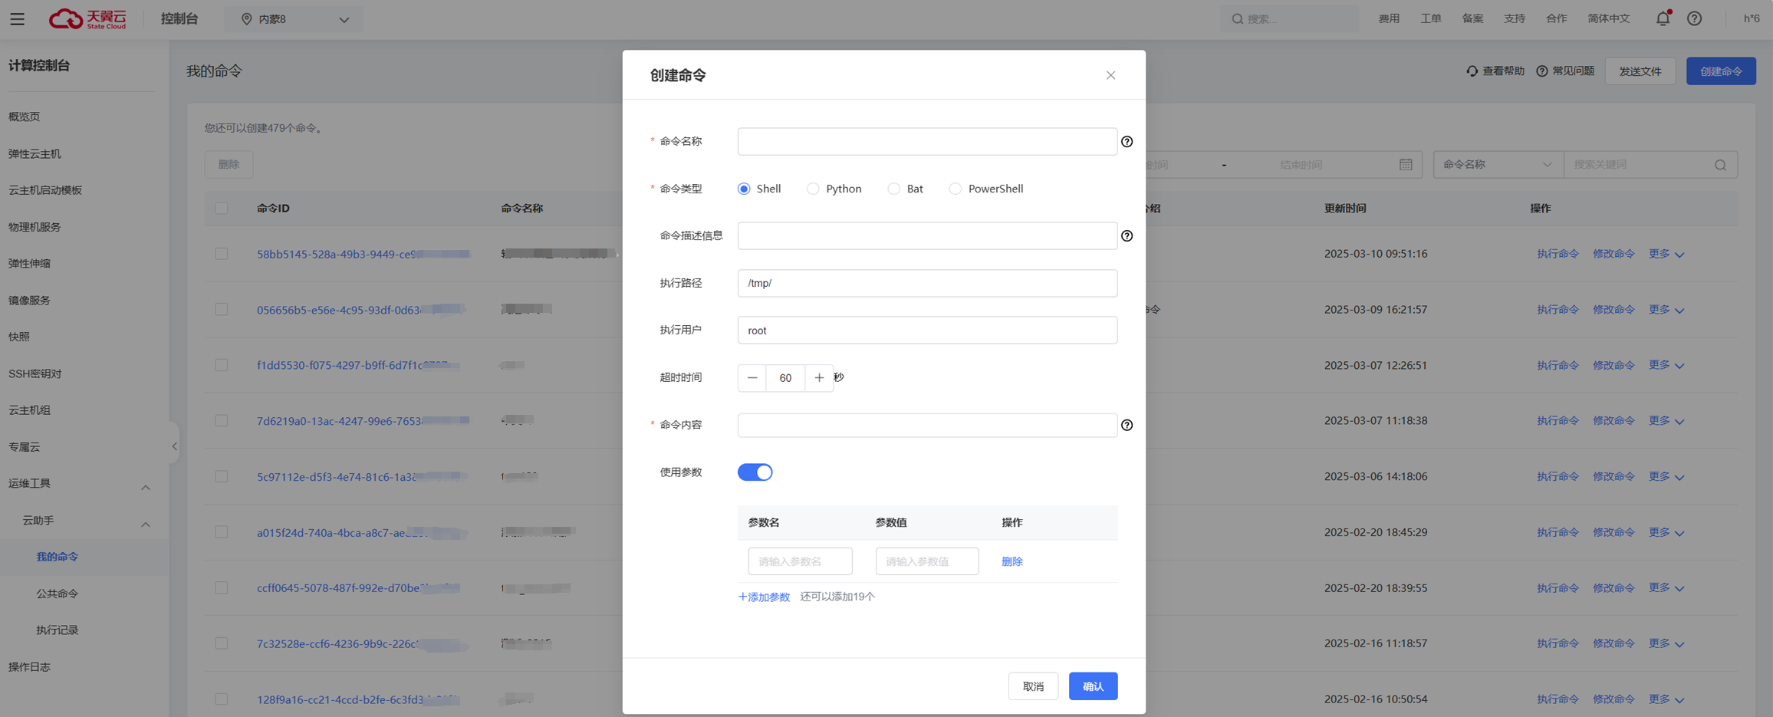Click the top bar help icon
This screenshot has width=1773, height=717.
pyautogui.click(x=1695, y=18)
